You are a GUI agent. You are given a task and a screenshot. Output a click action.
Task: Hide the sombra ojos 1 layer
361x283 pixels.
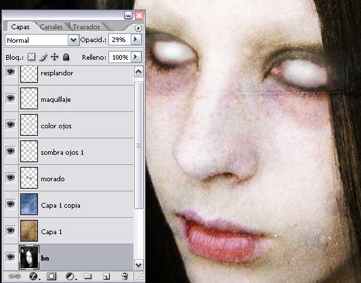click(10, 151)
